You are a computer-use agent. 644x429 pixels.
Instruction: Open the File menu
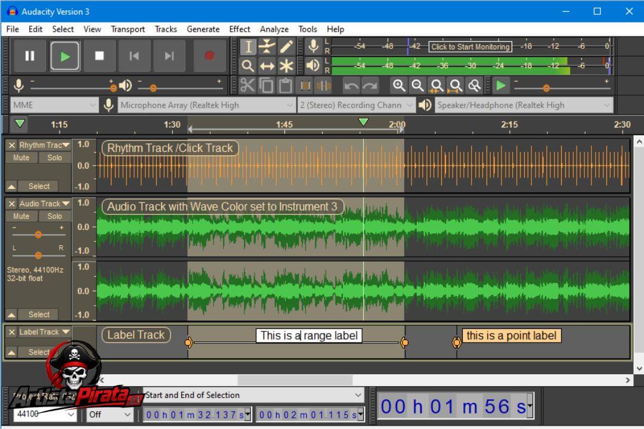click(13, 29)
